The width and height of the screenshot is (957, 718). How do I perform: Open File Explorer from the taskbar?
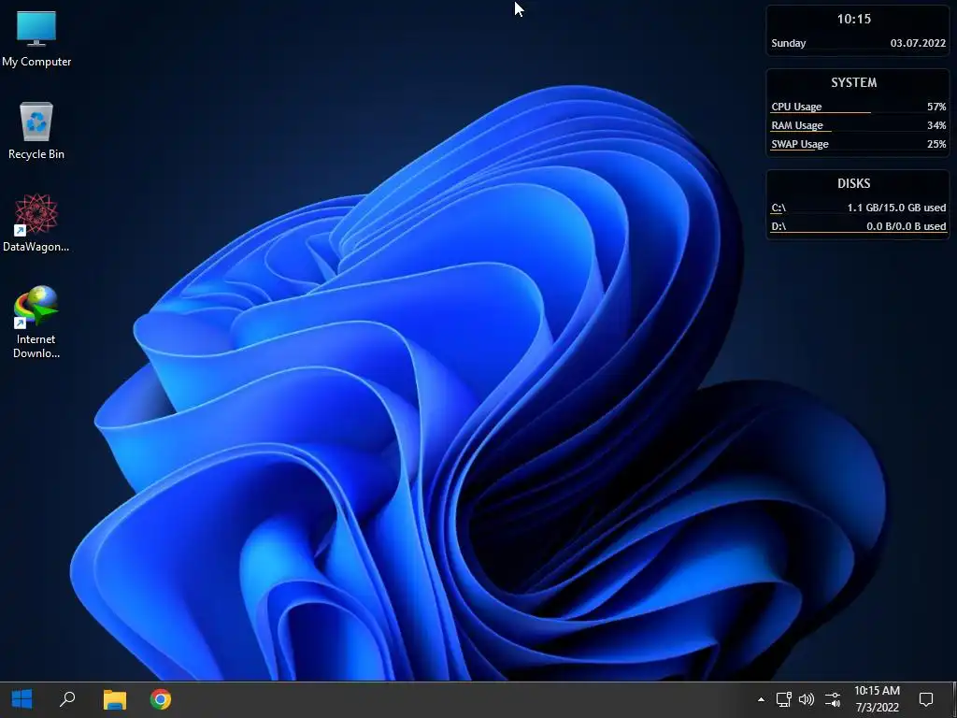tap(114, 699)
